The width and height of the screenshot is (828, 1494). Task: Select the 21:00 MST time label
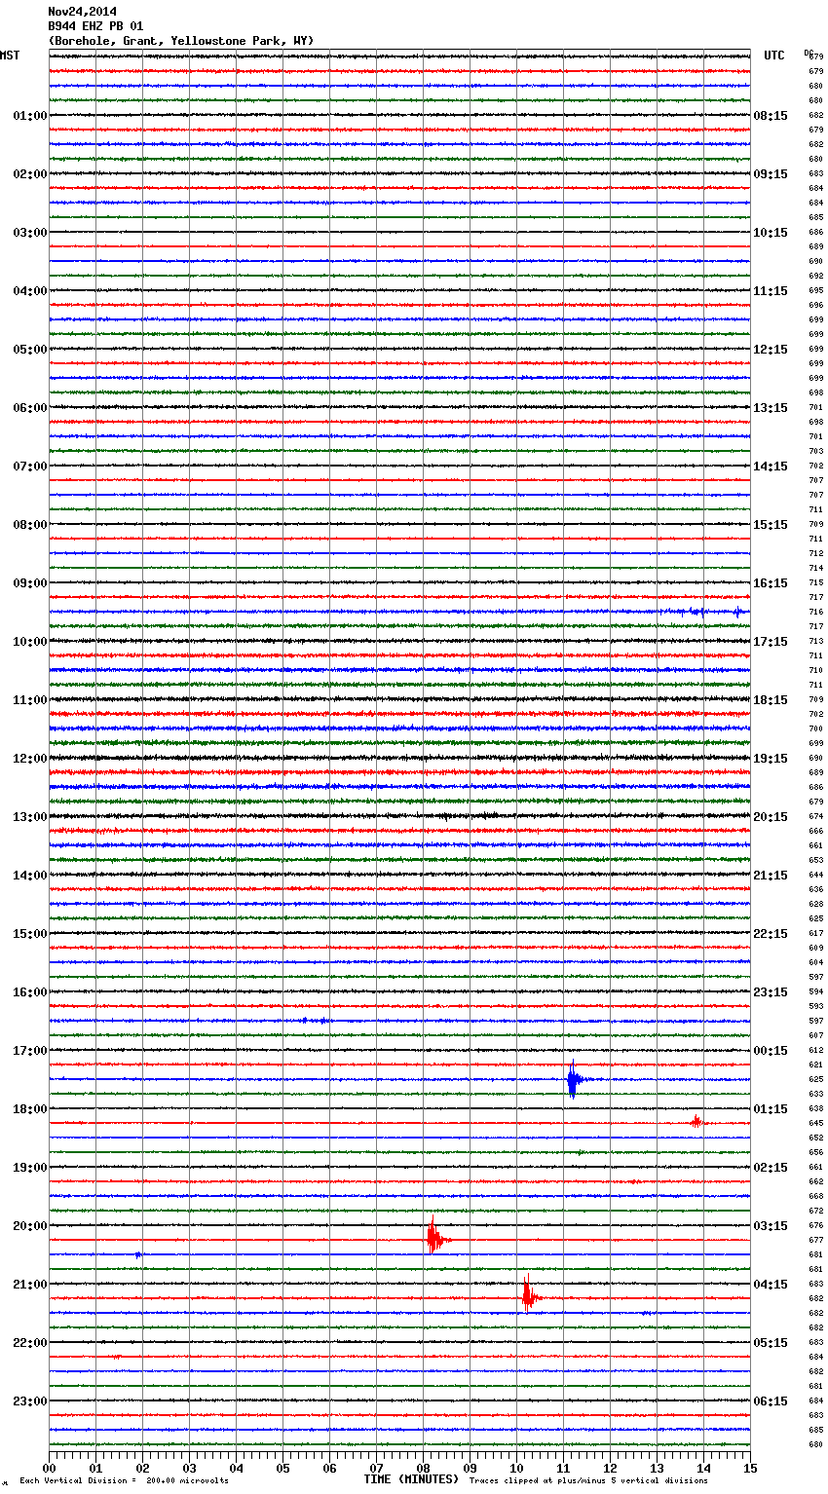[x=30, y=1285]
